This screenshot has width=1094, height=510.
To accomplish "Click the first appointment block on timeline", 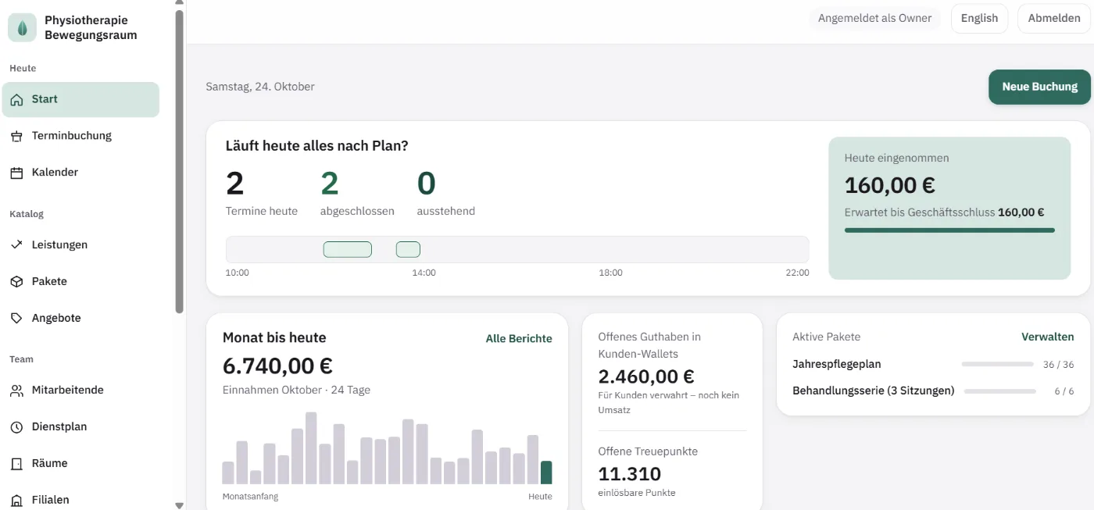I will click(348, 249).
